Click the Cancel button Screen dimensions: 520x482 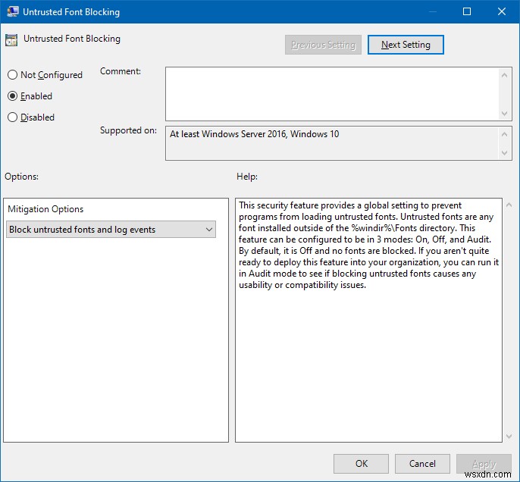coord(422,464)
